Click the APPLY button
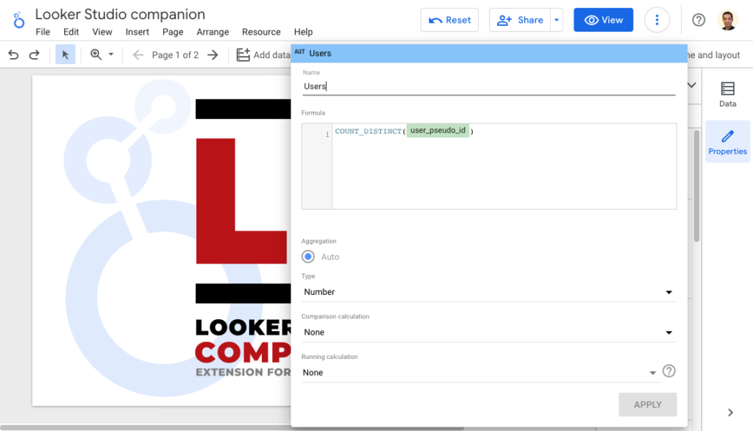 (x=648, y=405)
